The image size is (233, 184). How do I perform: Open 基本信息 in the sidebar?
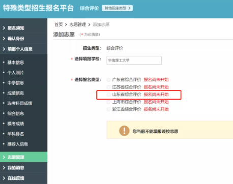coord(16,63)
